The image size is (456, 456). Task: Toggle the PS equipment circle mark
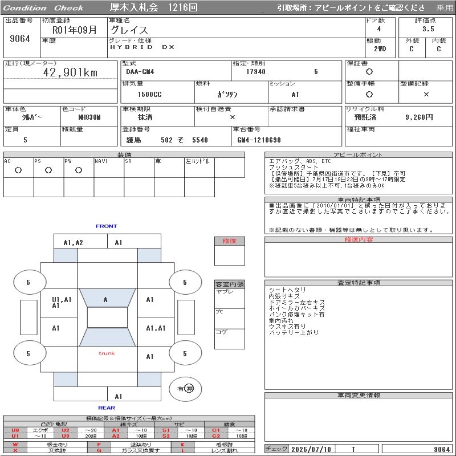(48, 170)
